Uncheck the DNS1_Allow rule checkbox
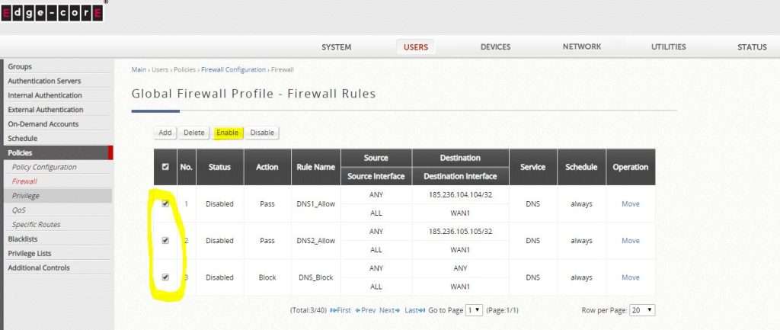The height and width of the screenshot is (330, 780). pos(165,203)
